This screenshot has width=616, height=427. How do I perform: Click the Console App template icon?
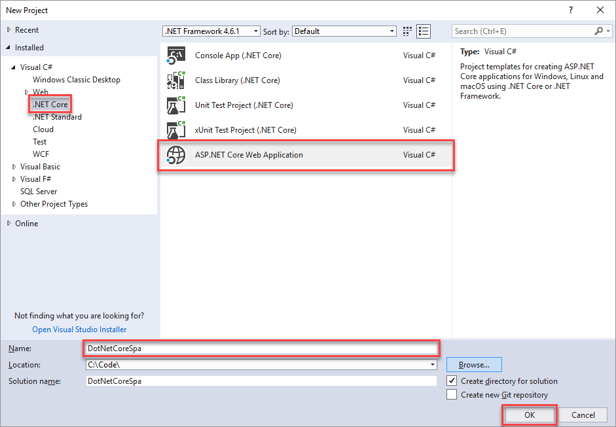[x=175, y=56]
